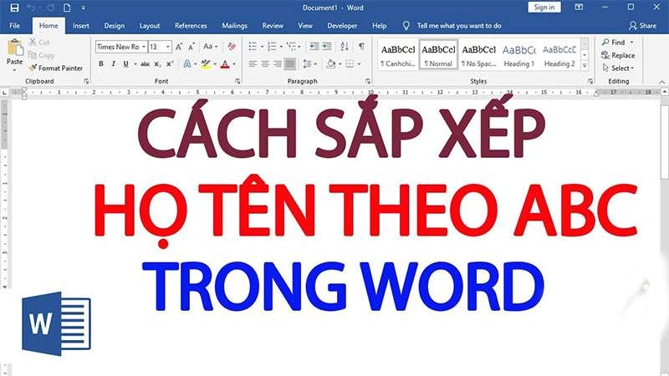Screen dimensions: 669x376
Task: Click the Increase Indent icon
Action: point(326,47)
